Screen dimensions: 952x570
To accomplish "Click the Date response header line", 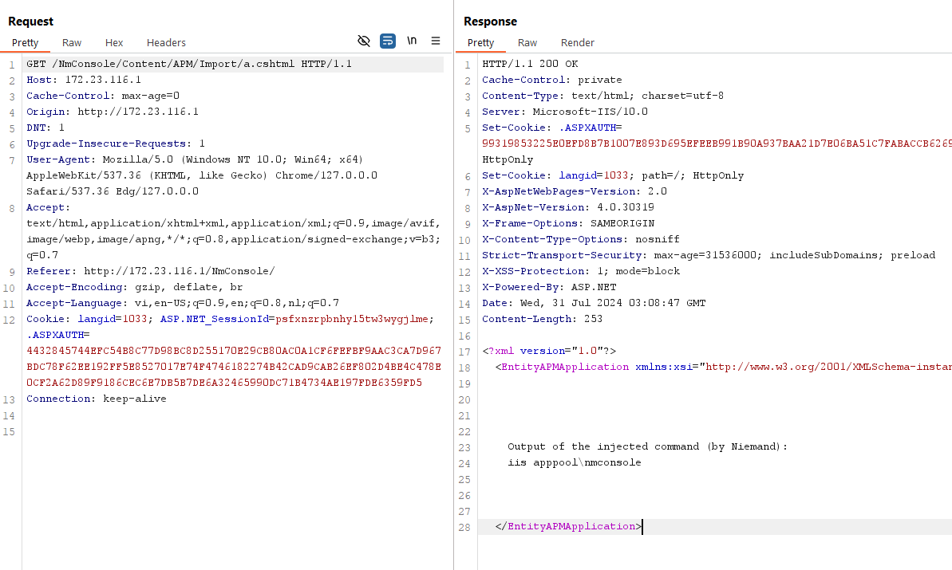I will (594, 303).
